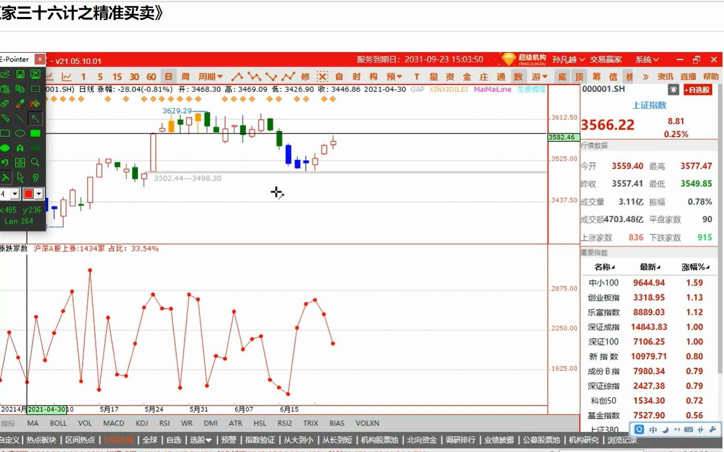This screenshot has width=724, height=452.
Task: Switch to the 30 minute period
Action: [134, 77]
